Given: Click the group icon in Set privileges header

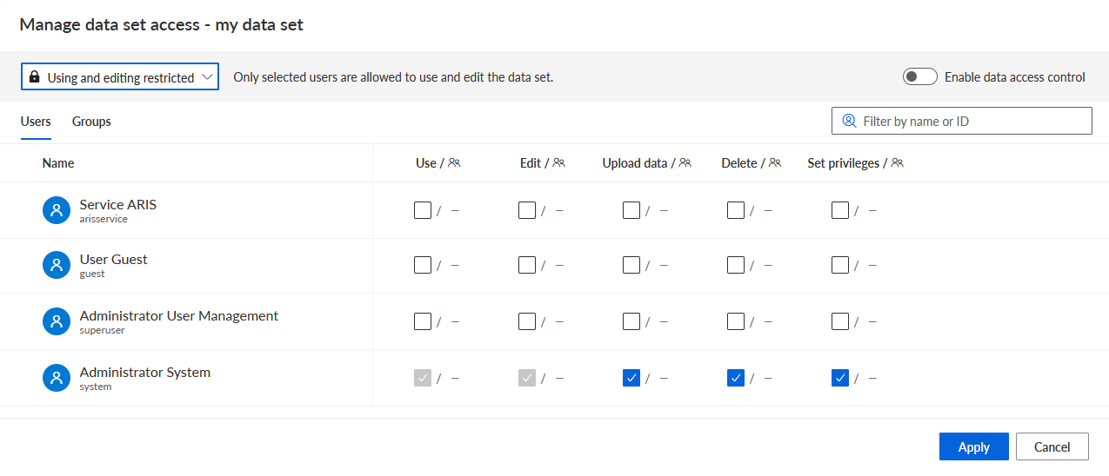Looking at the screenshot, I should point(898,162).
